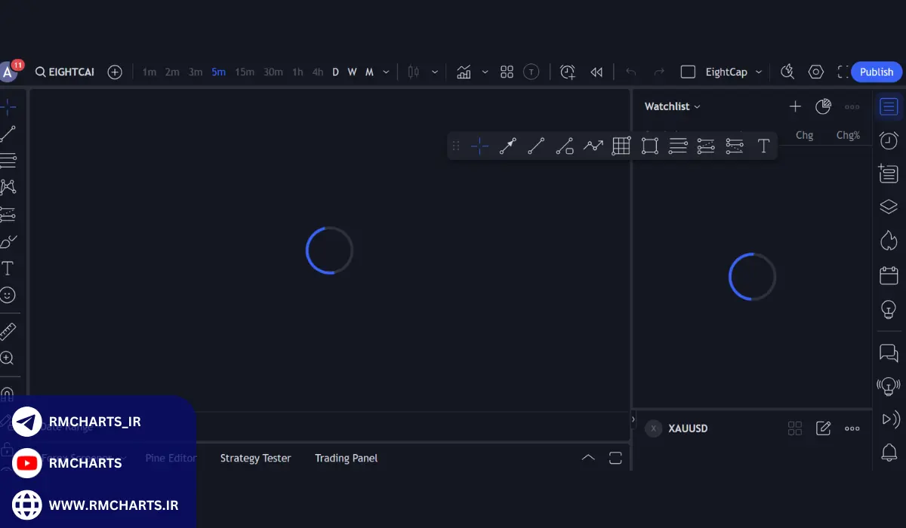
Task: Switch to the Strategy Tester tab
Action: (x=255, y=458)
